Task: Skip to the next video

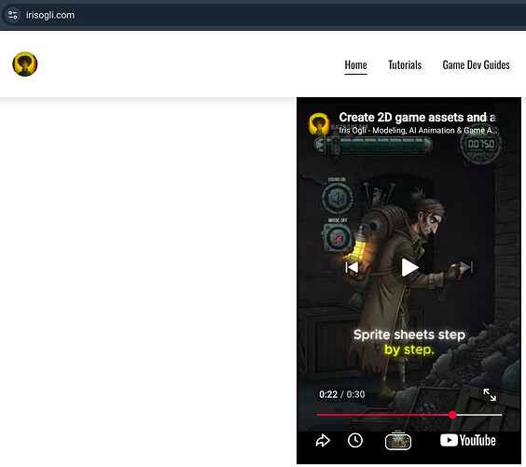Action: 466,267
